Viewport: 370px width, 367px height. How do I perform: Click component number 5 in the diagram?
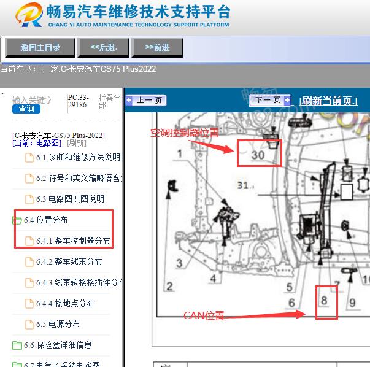click(x=289, y=287)
